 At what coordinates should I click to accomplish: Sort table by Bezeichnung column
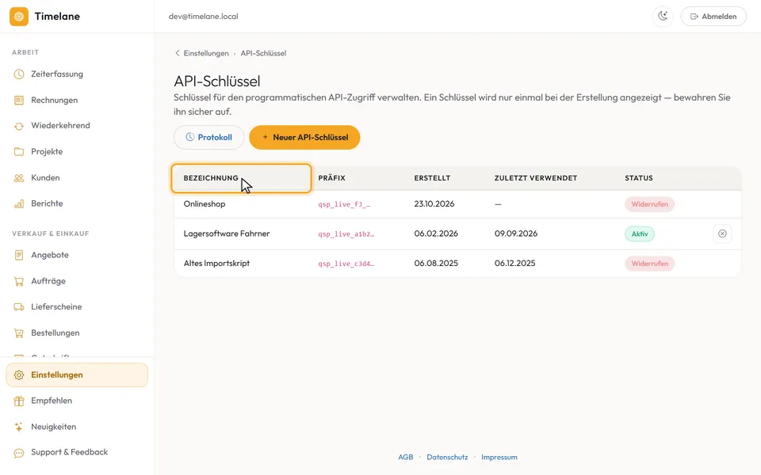pos(241,178)
